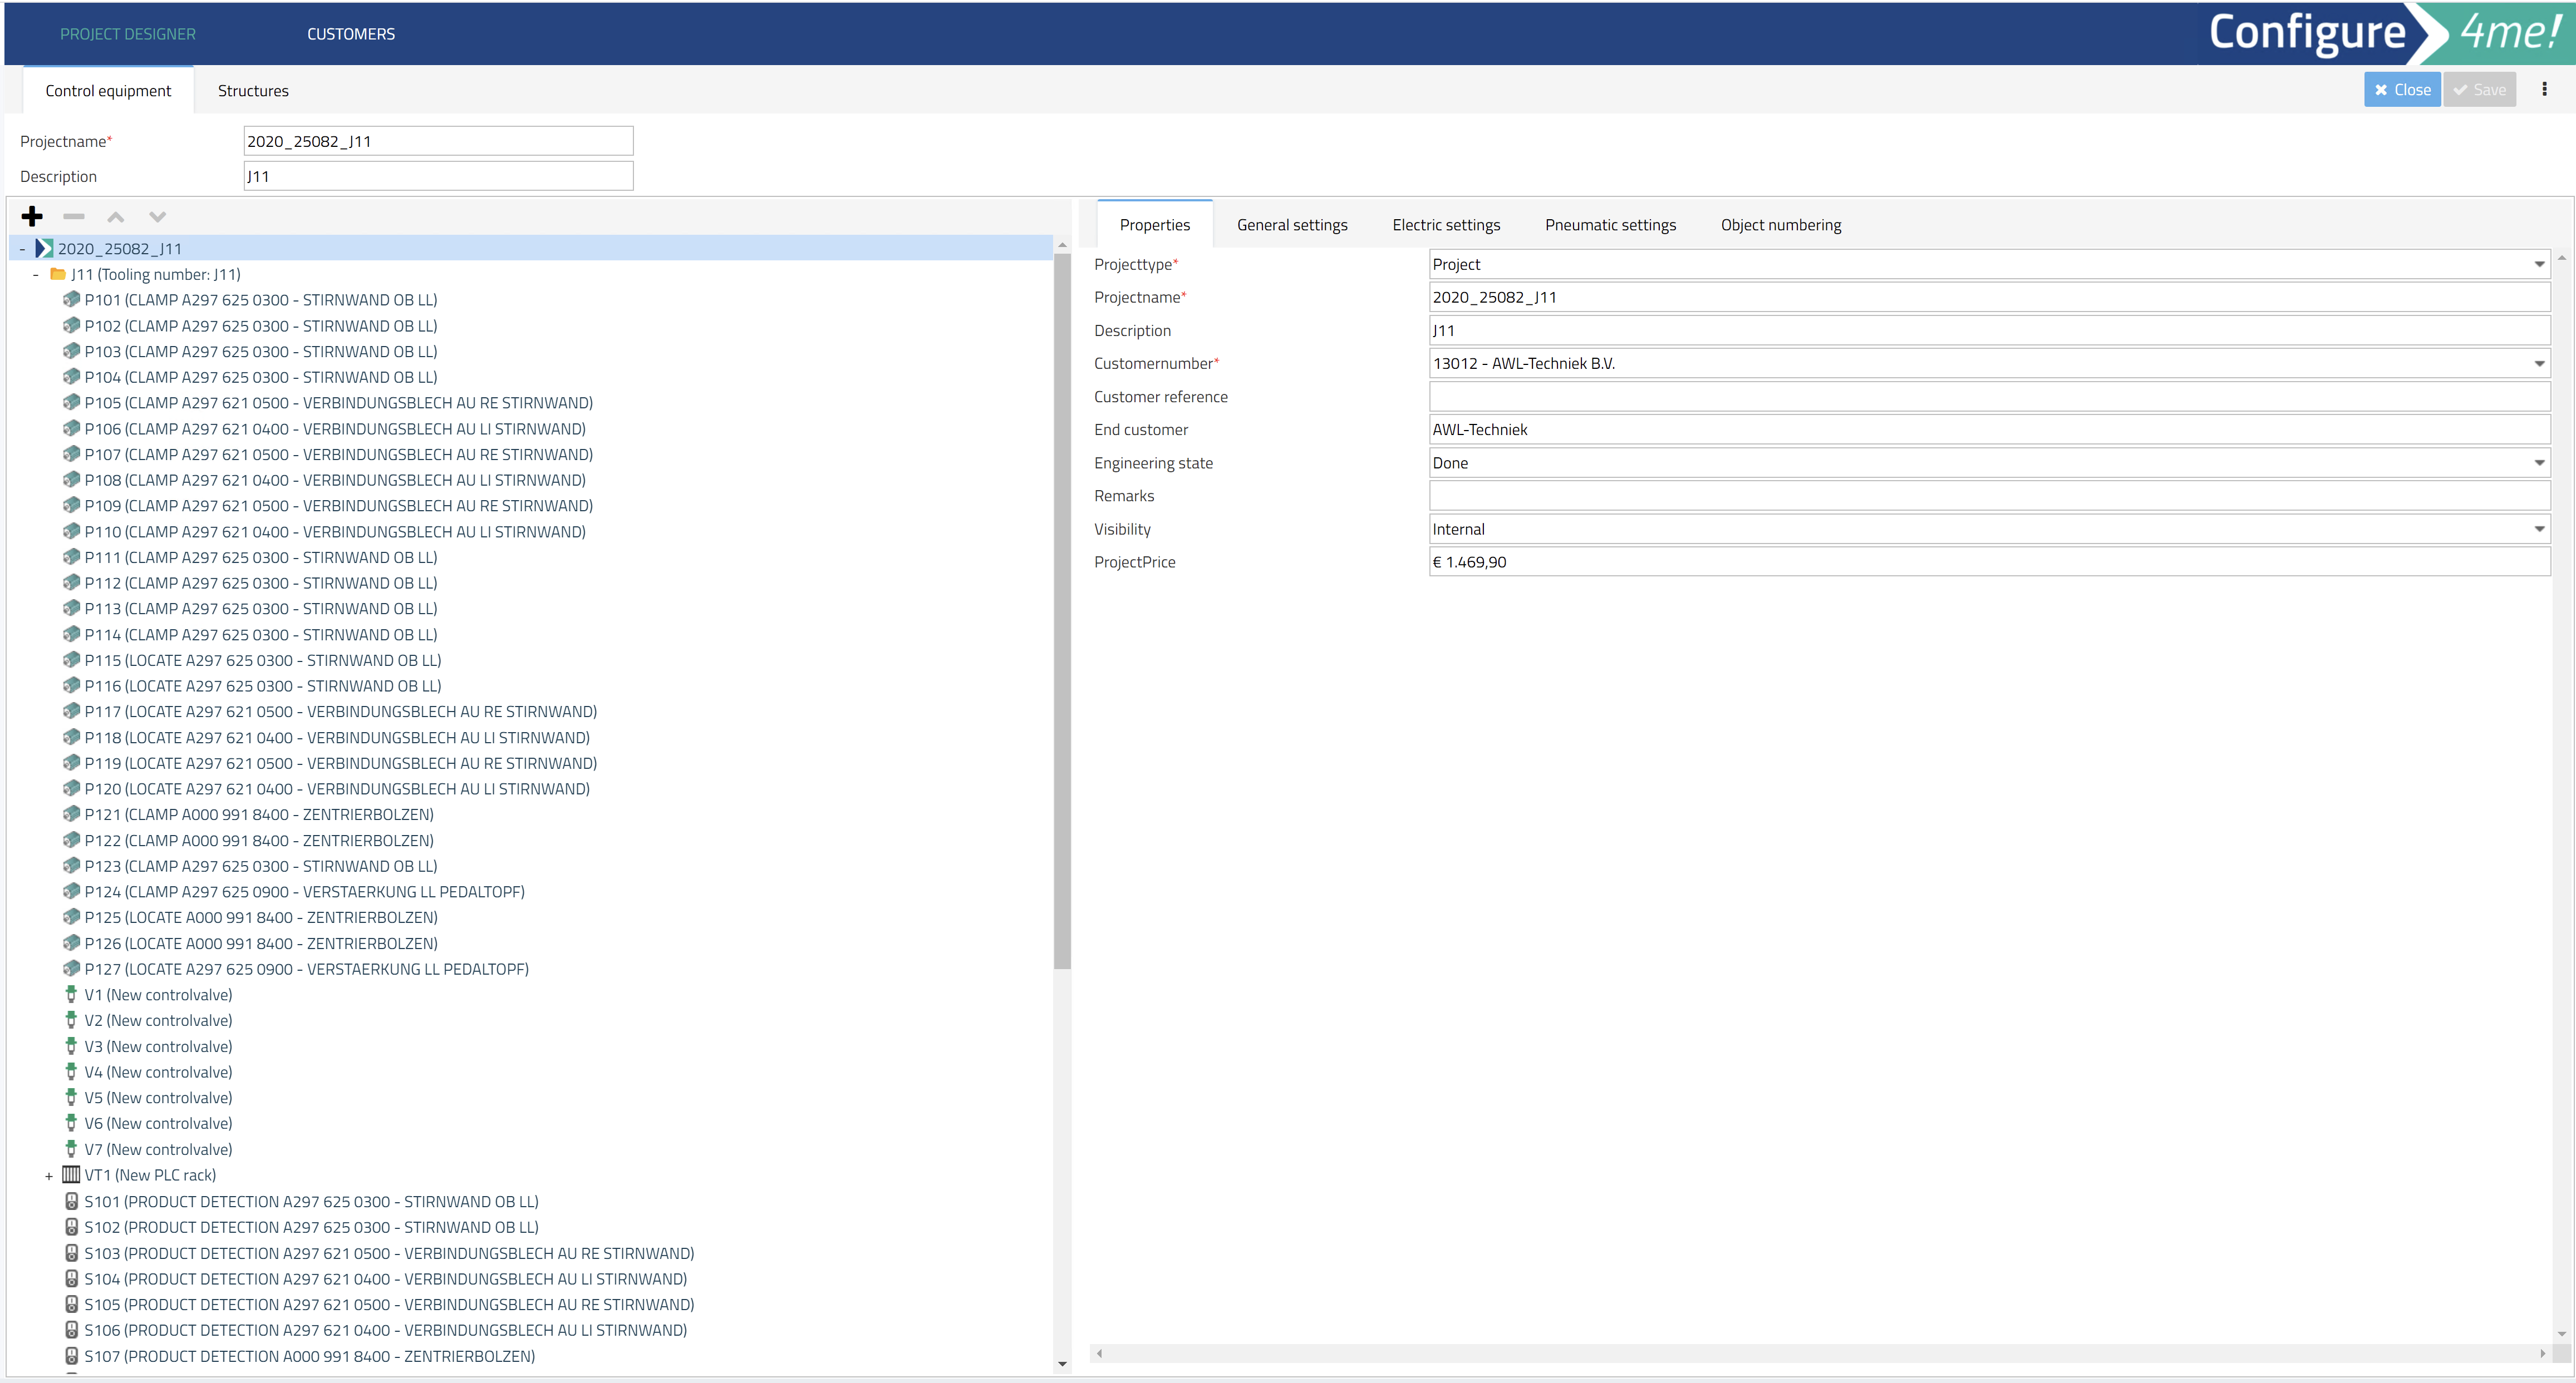Collapse the J11 tooling number folder
This screenshot has height=1383, width=2576.
[x=36, y=275]
